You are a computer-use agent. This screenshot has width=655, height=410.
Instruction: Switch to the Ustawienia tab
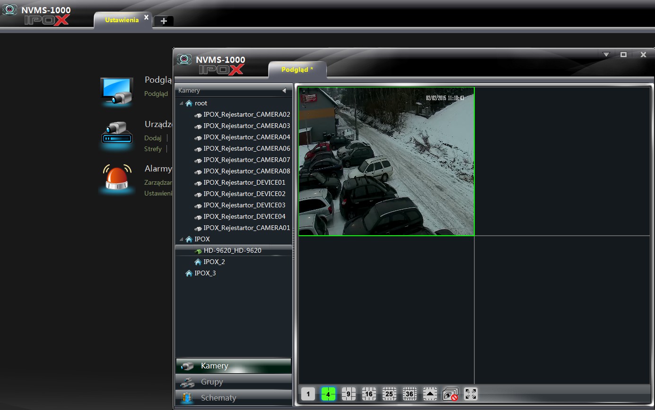(122, 20)
